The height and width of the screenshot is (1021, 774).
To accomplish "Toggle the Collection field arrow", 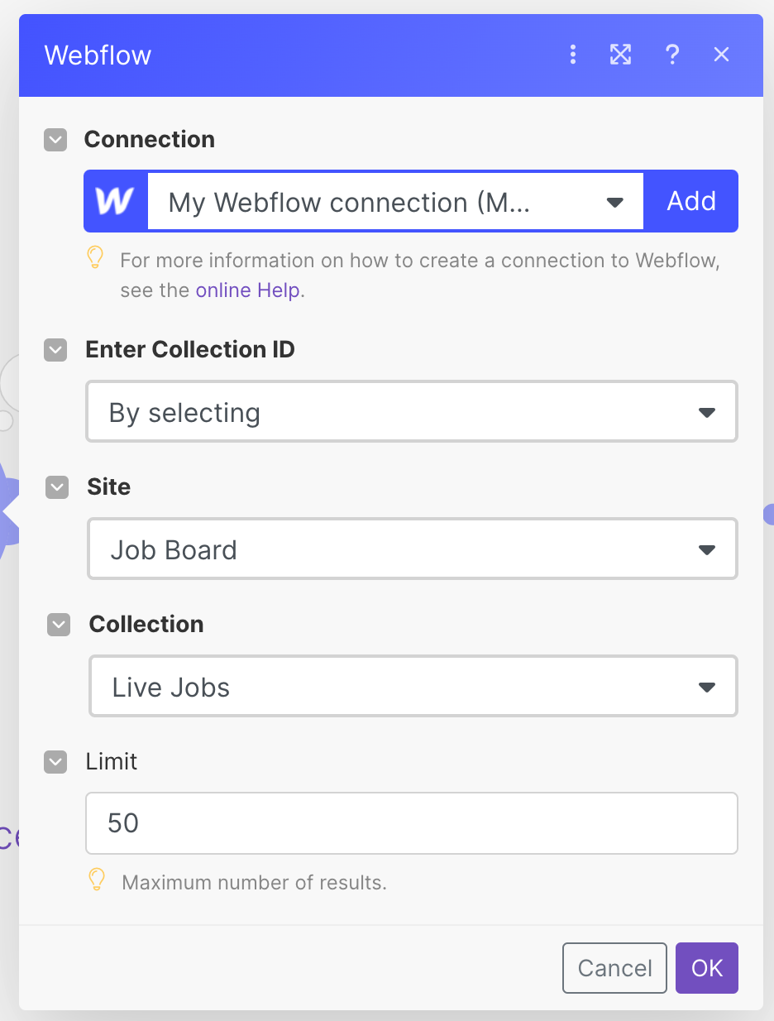I will point(59,625).
